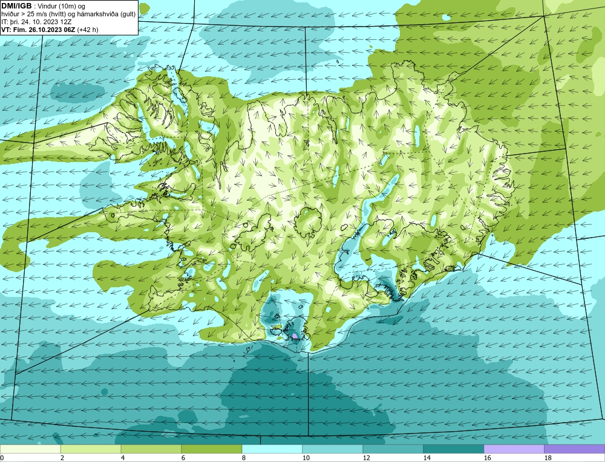Click the 12–14 m/s teal legend swatch
Image resolution: width=605 pixels, height=462 pixels.
click(393, 449)
